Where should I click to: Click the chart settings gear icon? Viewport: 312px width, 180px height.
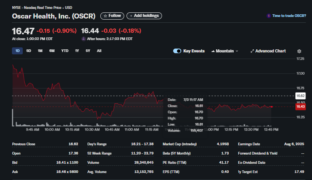pyautogui.click(x=299, y=51)
